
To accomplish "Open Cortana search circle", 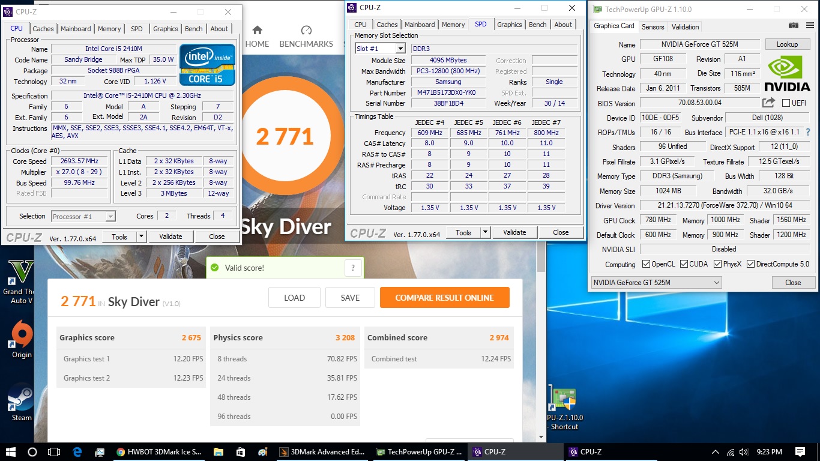I will tap(32, 452).
